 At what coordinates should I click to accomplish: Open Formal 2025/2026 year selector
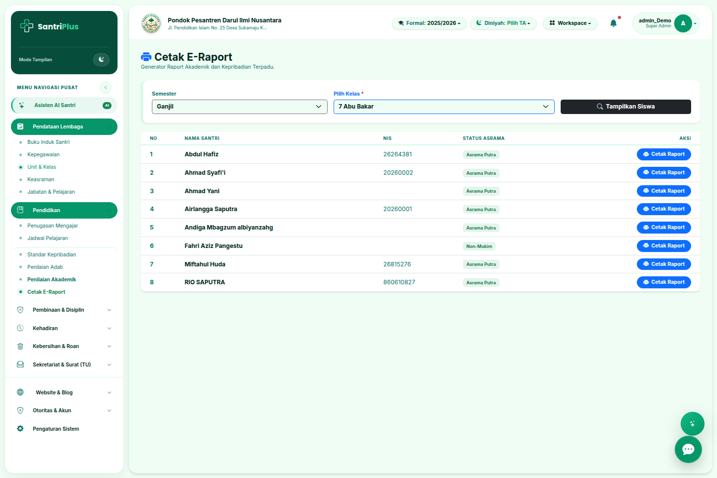(x=429, y=23)
